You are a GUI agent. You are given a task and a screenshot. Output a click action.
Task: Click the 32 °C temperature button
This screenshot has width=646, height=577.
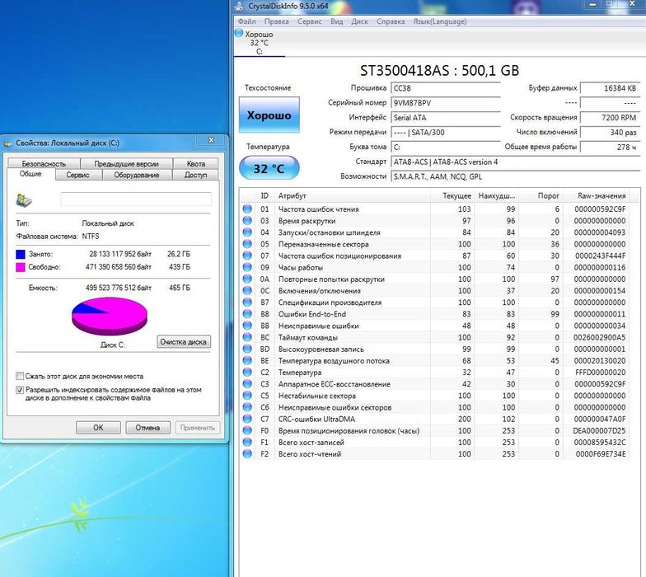pos(269,168)
